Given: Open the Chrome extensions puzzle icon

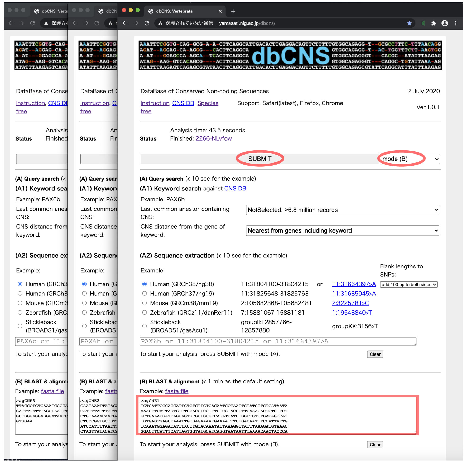Looking at the screenshot, I should coord(434,23).
